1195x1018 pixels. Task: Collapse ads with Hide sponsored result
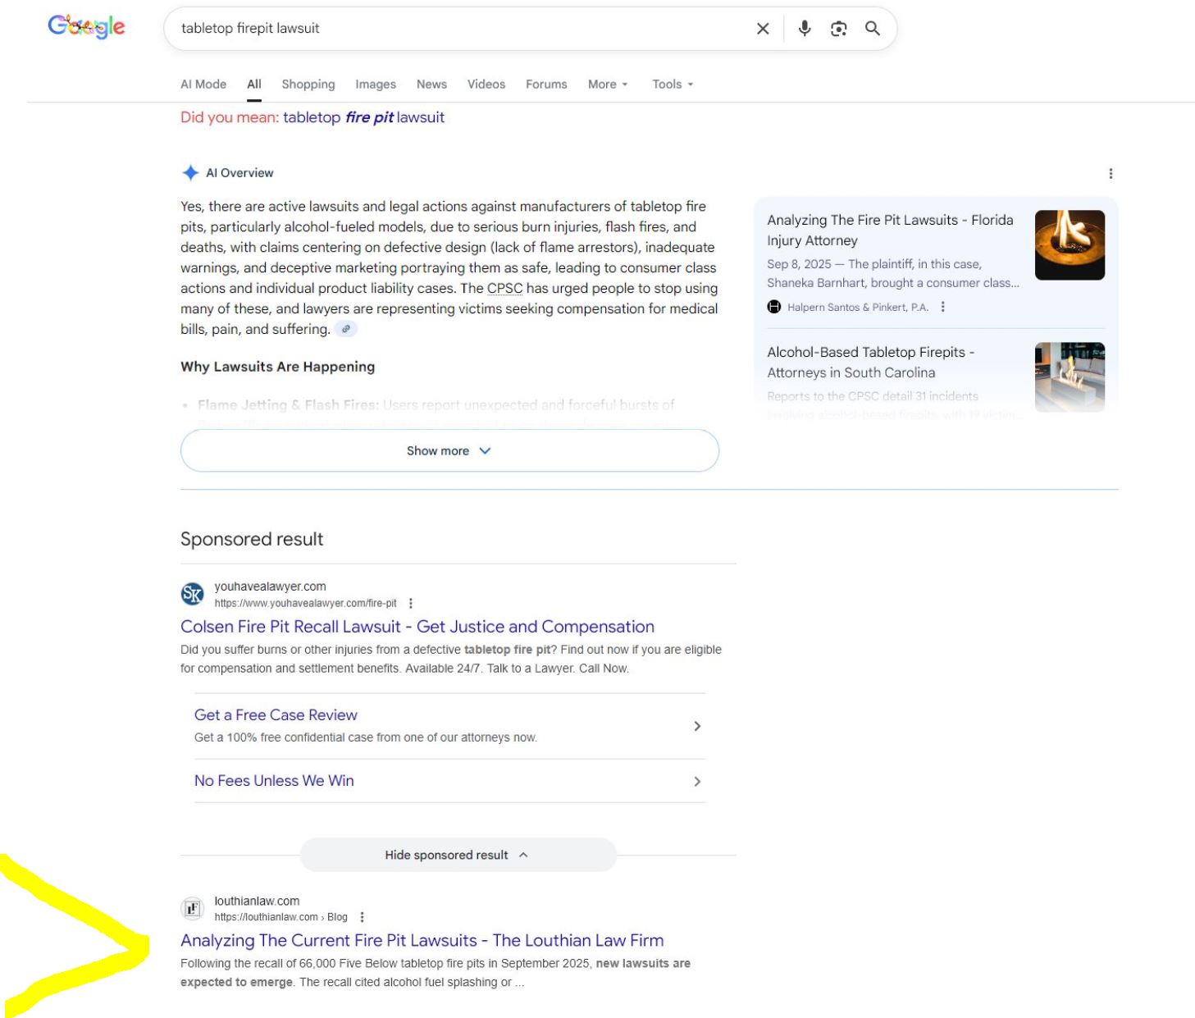pyautogui.click(x=457, y=855)
